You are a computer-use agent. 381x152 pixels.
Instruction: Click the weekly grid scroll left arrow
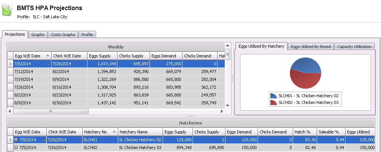pos(10,111)
